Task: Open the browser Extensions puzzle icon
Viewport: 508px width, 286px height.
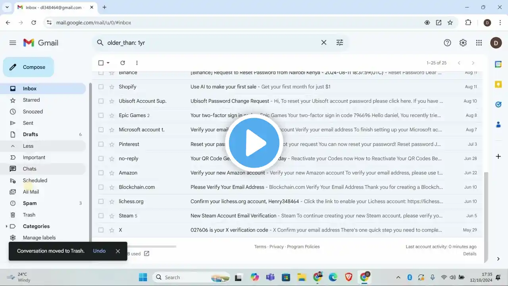Action: 468,23
